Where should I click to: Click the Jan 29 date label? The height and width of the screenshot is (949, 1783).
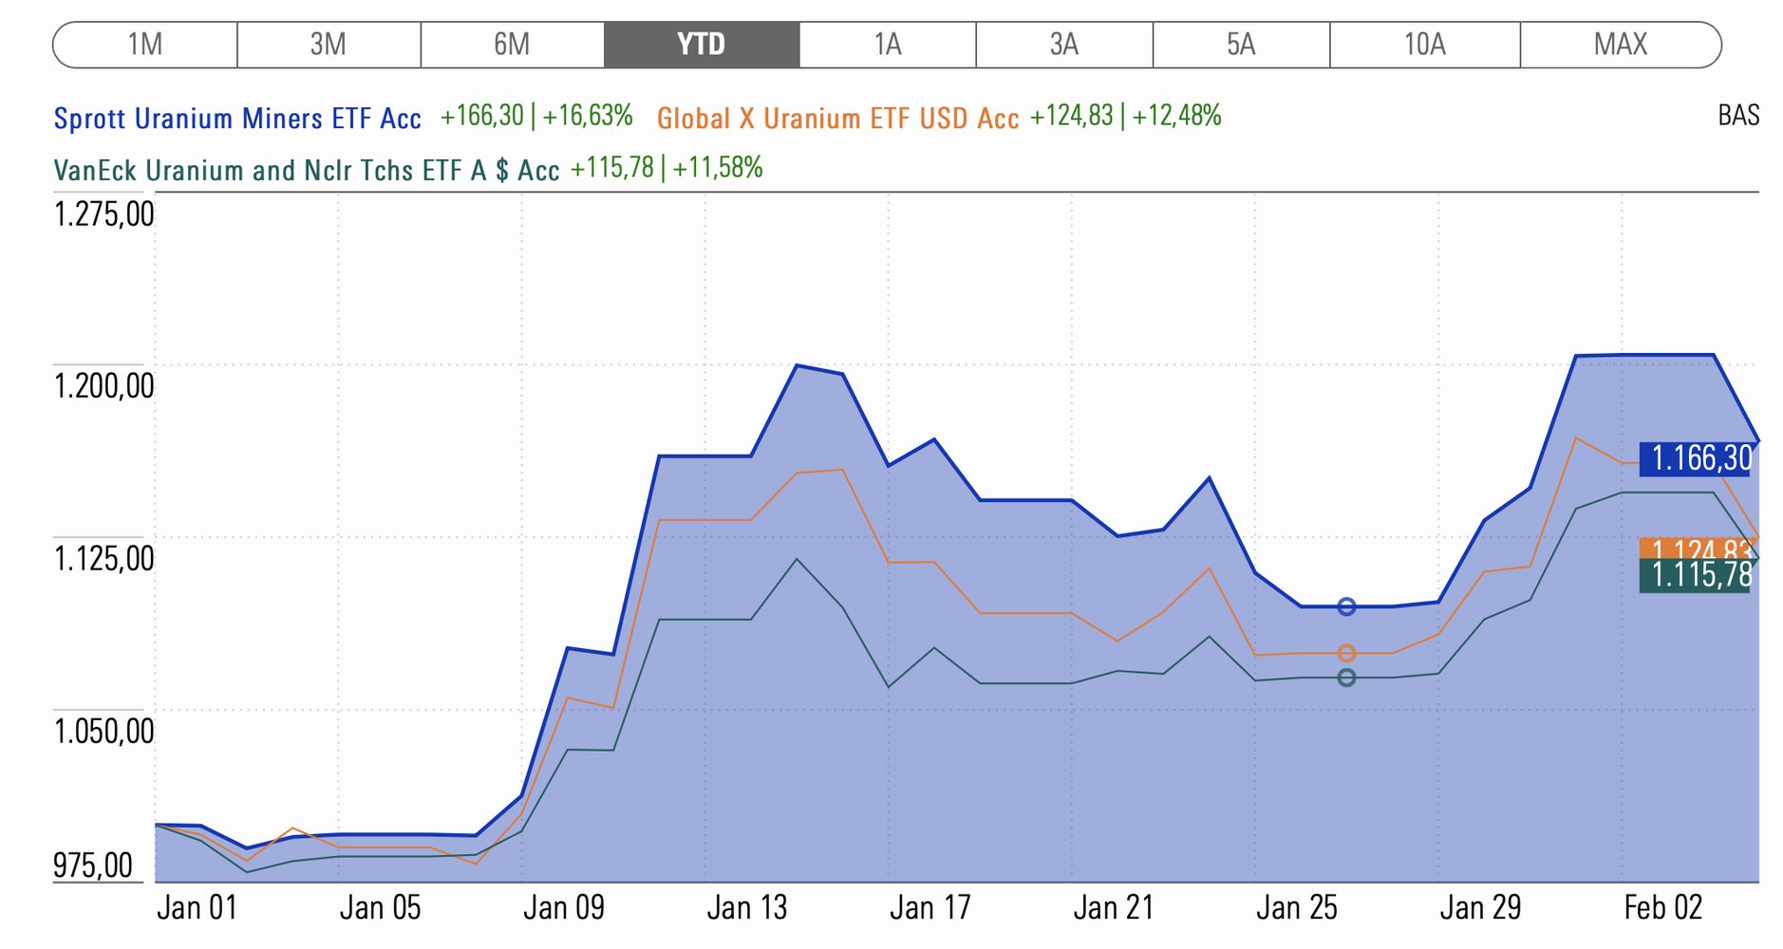(1481, 908)
